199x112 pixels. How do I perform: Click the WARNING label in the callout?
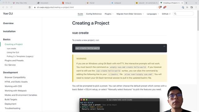point(81,59)
